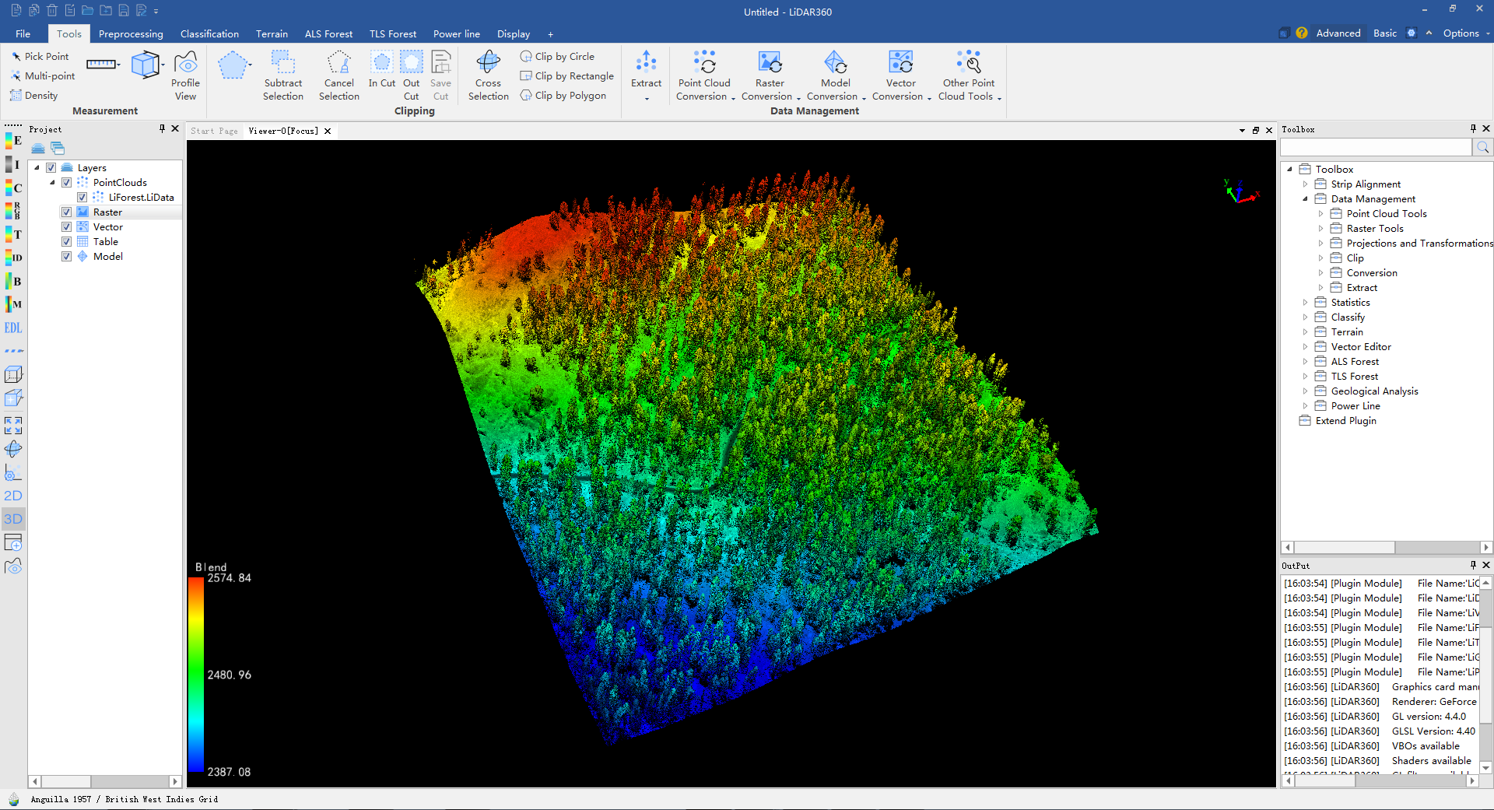Display by classification using the C icon
Viewport: 1494px width, 810px height.
(13, 188)
